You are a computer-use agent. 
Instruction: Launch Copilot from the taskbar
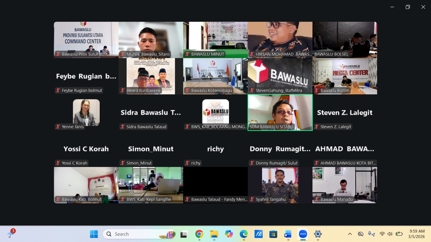229,234
